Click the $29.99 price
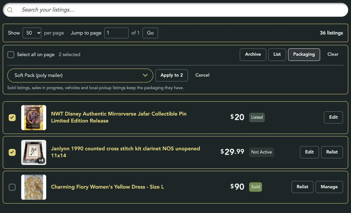This screenshot has width=351, height=213. pos(232,152)
